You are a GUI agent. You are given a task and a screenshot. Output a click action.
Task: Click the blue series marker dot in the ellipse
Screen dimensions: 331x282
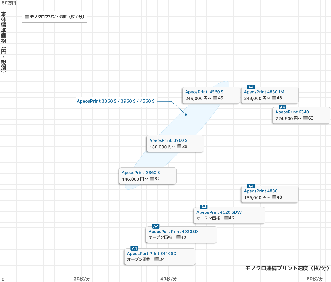(186, 114)
